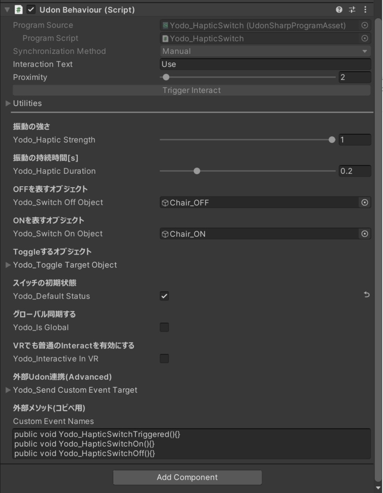Image resolution: width=383 pixels, height=493 pixels.
Task: Uncheck the Yodo_Default Status checkbox
Action: (x=164, y=297)
